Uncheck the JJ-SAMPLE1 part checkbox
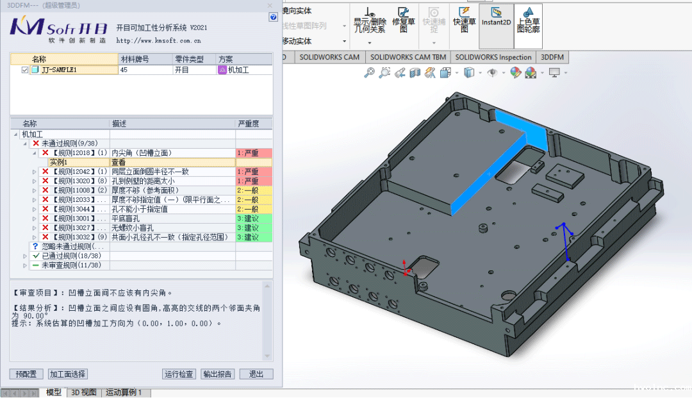 click(x=25, y=70)
